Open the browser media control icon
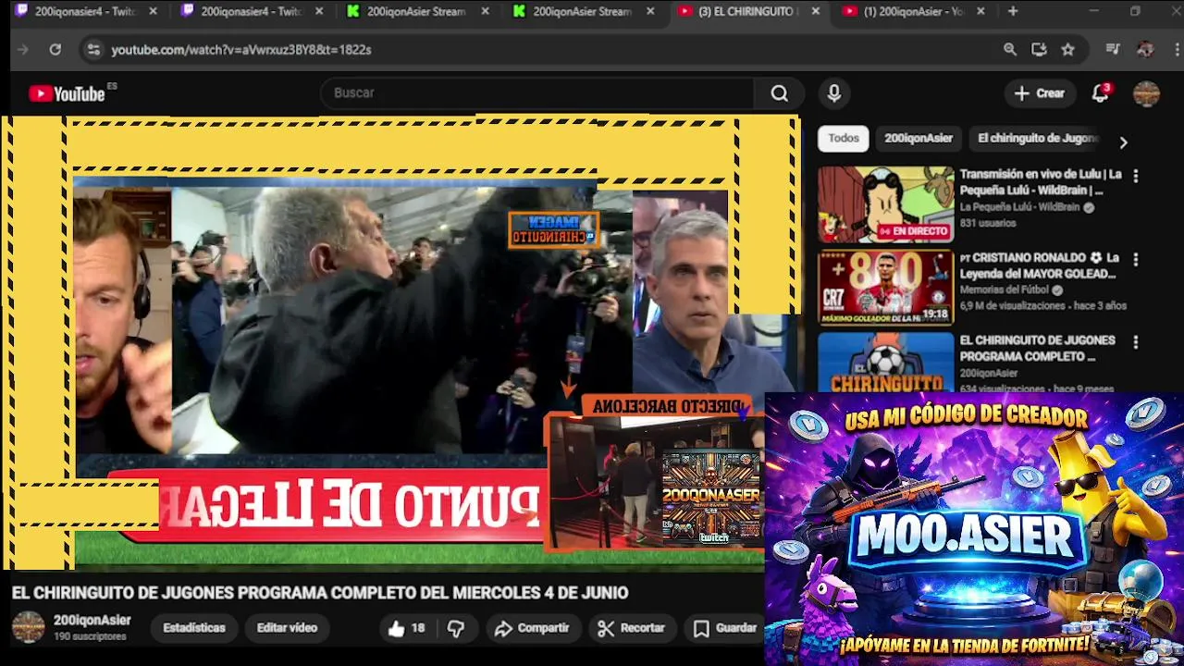Viewport: 1184px width, 666px height. (1113, 50)
